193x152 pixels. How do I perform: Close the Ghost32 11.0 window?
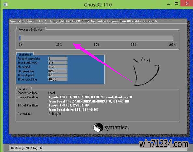click(187, 4)
